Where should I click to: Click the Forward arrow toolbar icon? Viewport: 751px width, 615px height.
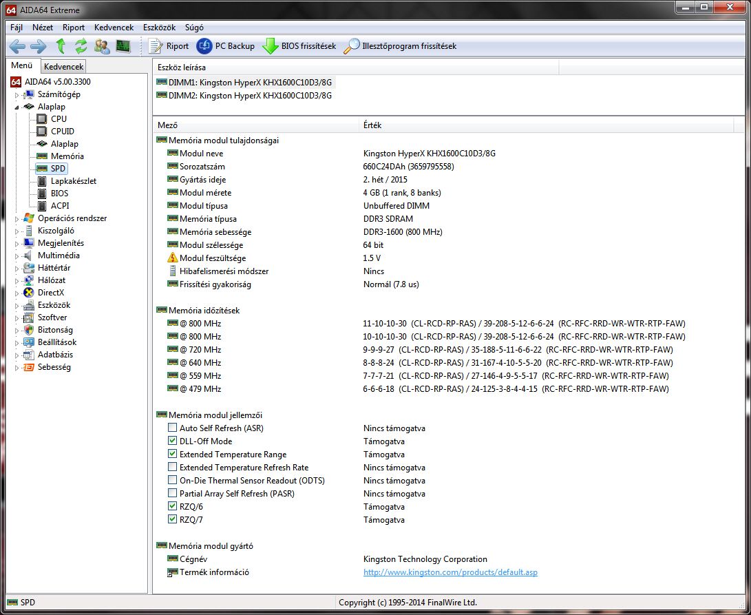pos(39,46)
